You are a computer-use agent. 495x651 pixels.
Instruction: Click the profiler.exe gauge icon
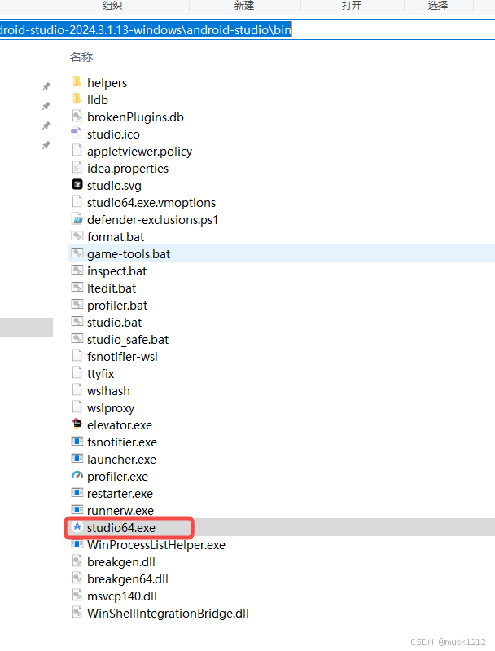(77, 475)
